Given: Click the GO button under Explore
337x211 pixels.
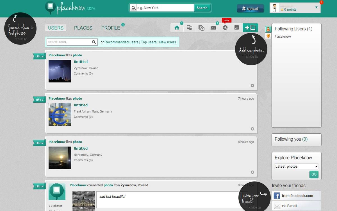Looking at the screenshot, I should click(x=314, y=174).
